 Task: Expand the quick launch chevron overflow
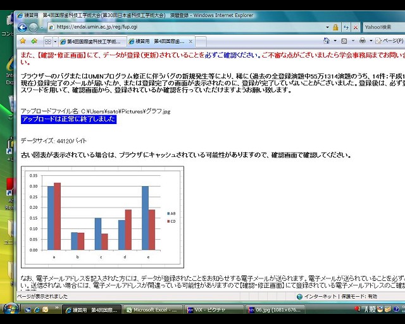coord(57,308)
